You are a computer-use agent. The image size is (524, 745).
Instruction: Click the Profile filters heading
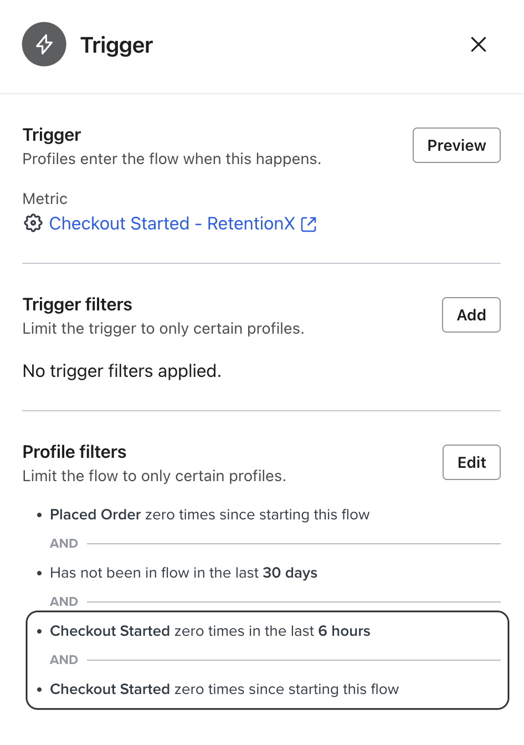[x=74, y=452]
